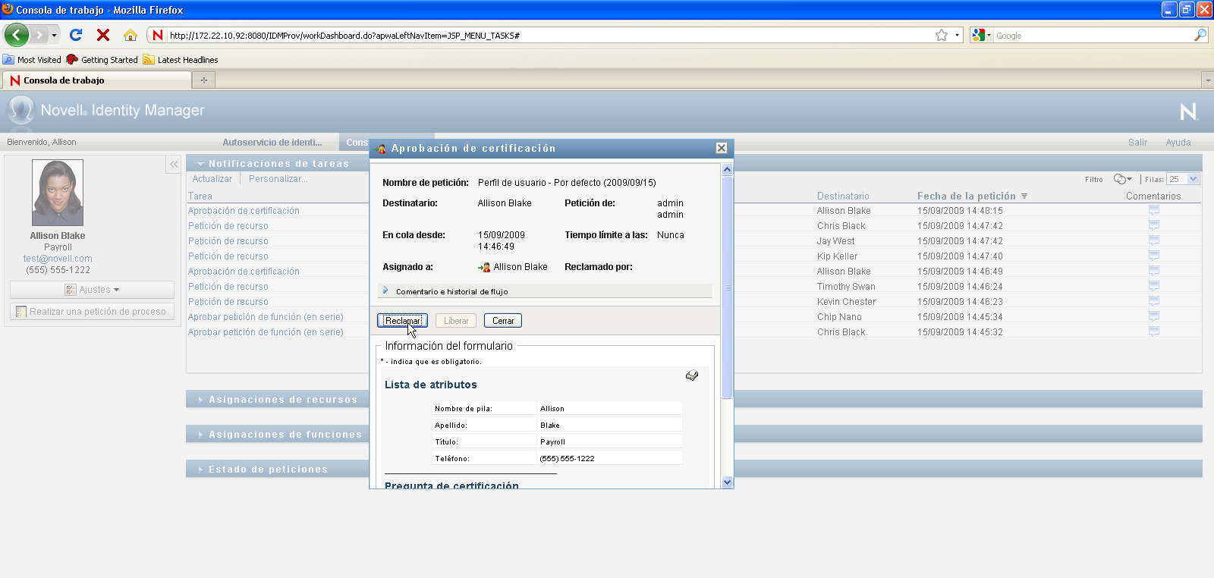Image resolution: width=1214 pixels, height=578 pixels.
Task: Click Salir to log out
Action: [x=1137, y=142]
